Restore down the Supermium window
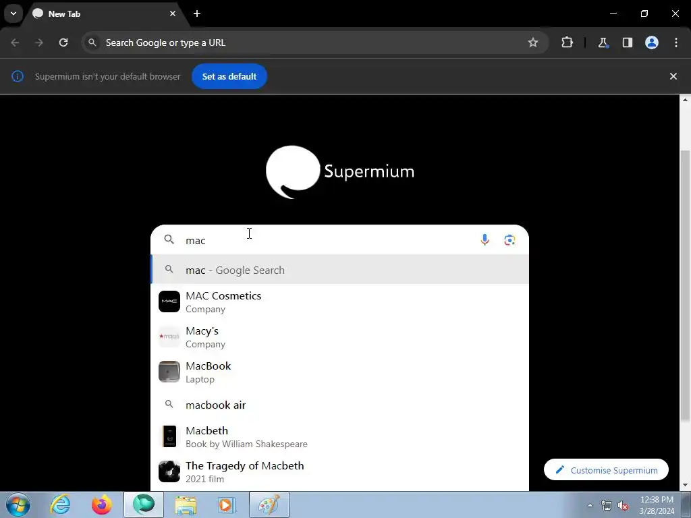Screen dimensions: 691x518 pyautogui.click(x=644, y=13)
